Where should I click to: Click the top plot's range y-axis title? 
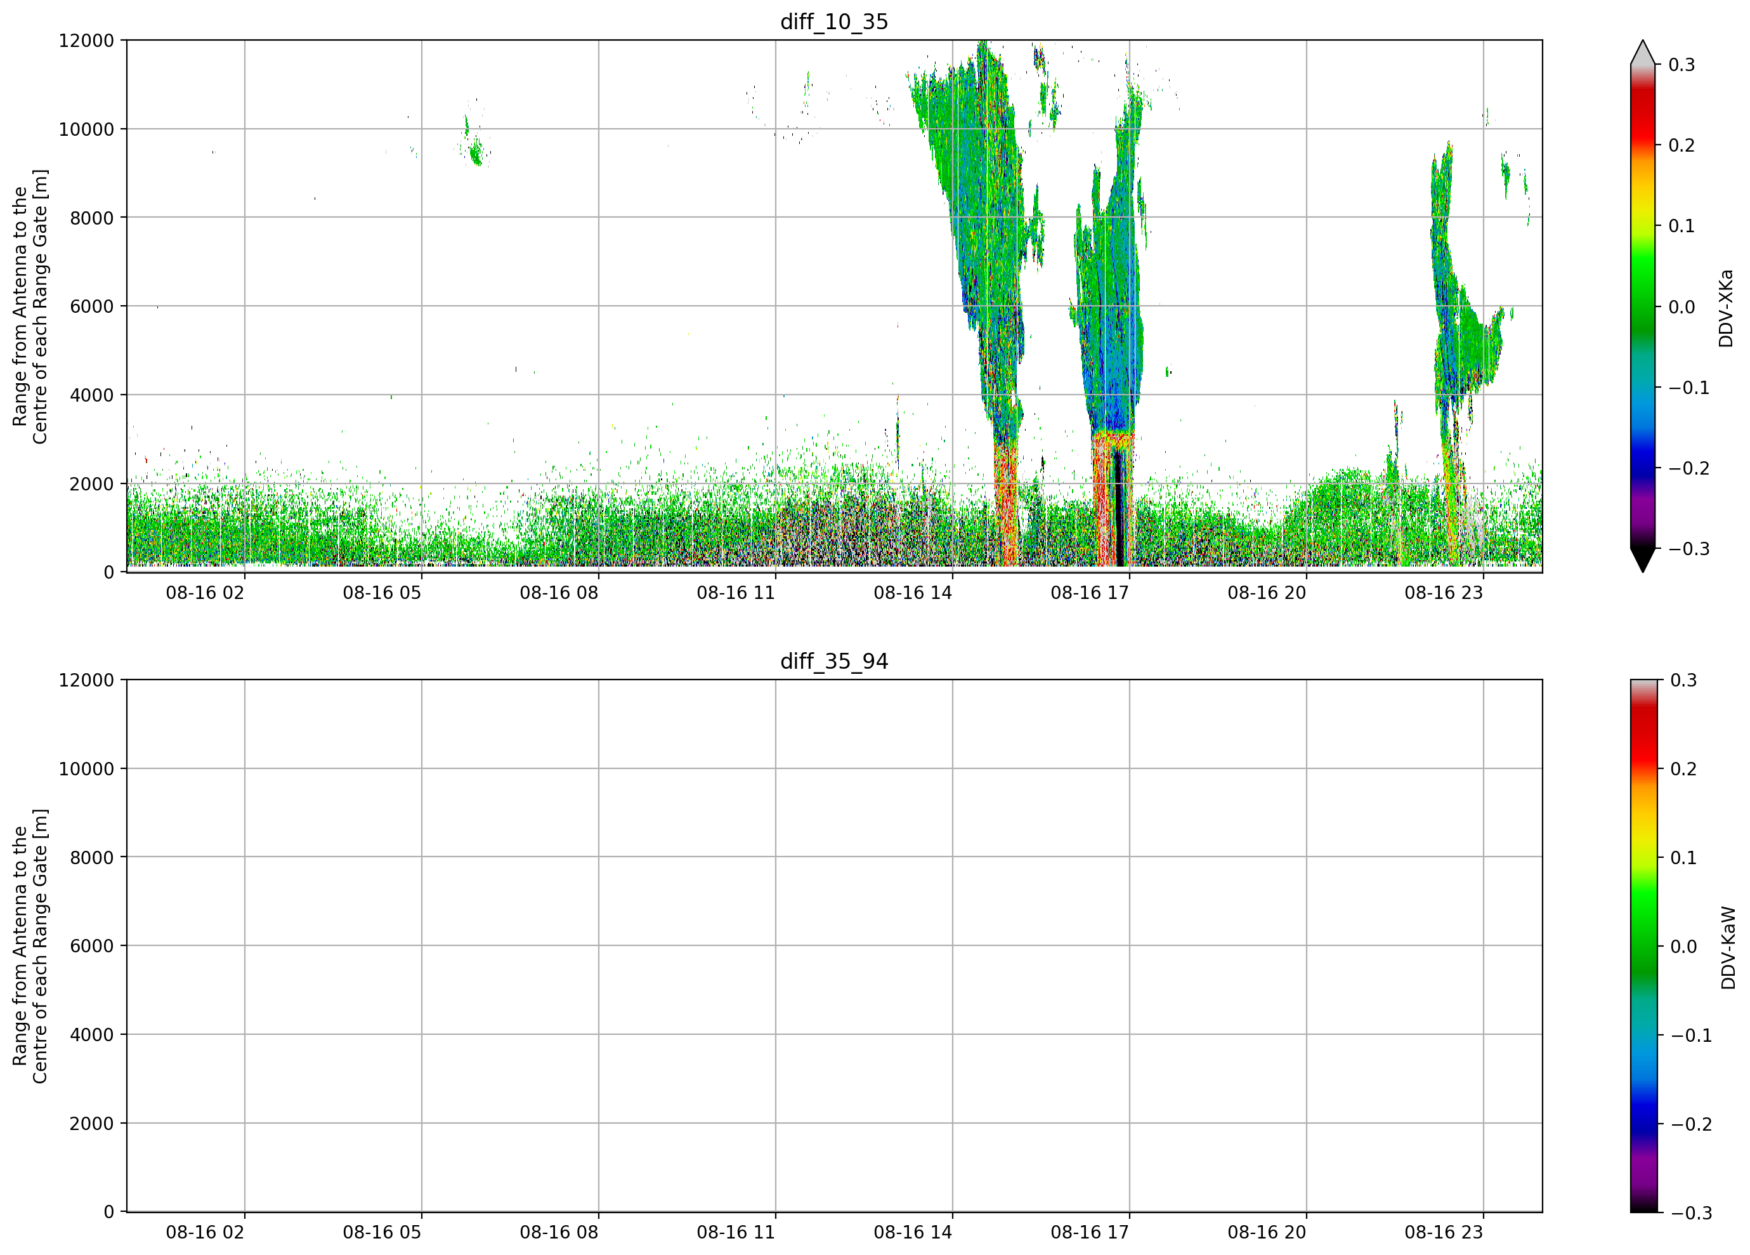point(30,306)
